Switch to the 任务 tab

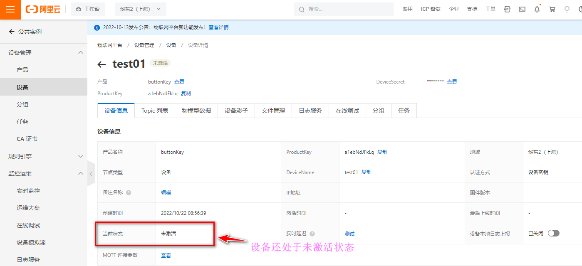pos(404,111)
